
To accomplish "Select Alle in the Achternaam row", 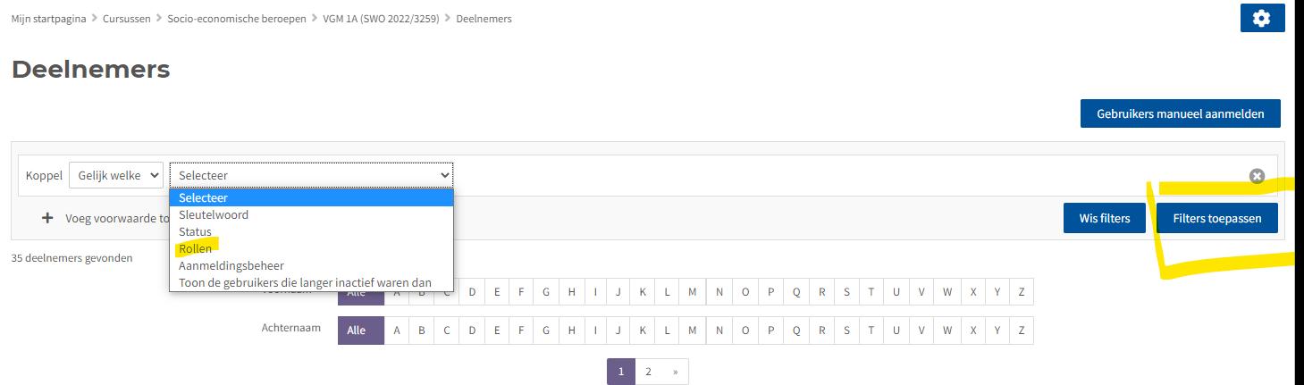I will (357, 330).
